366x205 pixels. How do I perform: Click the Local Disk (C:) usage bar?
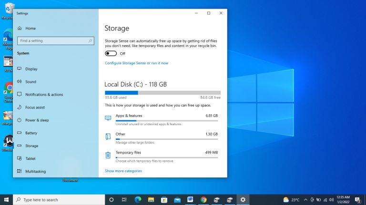pyautogui.click(x=163, y=93)
